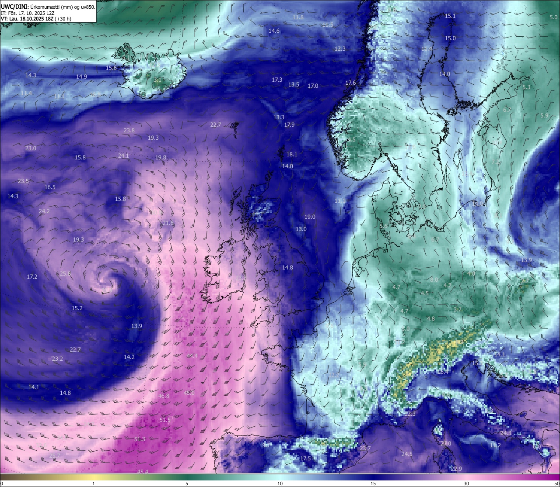Click the 4.2 value label
The image size is (560, 487).
[x=448, y=285]
